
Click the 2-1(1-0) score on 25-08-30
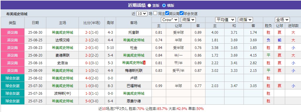[92, 33]
